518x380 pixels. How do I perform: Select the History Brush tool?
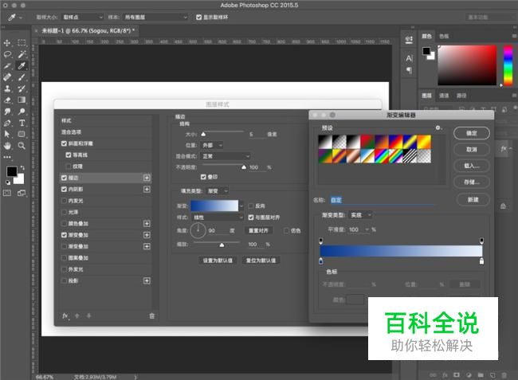(22, 88)
